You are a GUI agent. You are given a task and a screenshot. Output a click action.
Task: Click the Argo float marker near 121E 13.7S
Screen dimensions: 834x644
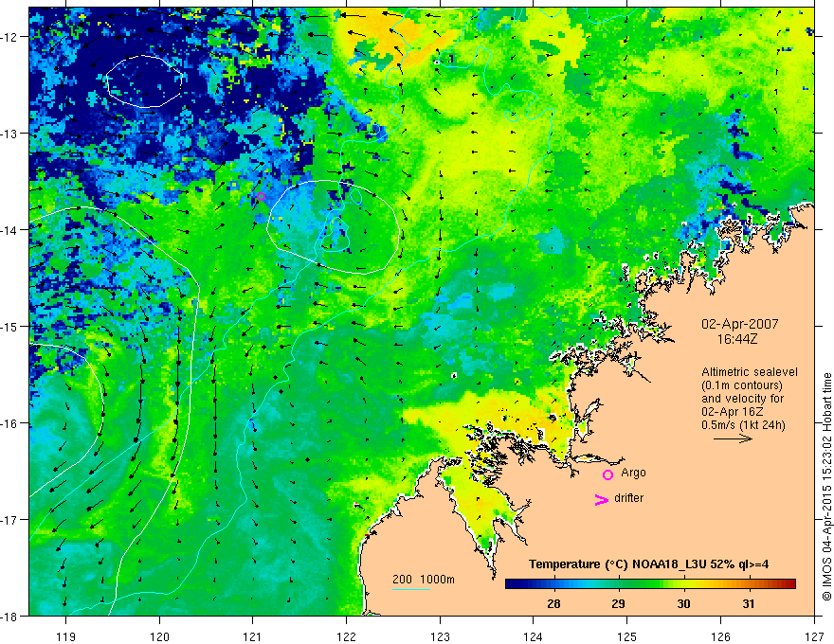point(261,197)
